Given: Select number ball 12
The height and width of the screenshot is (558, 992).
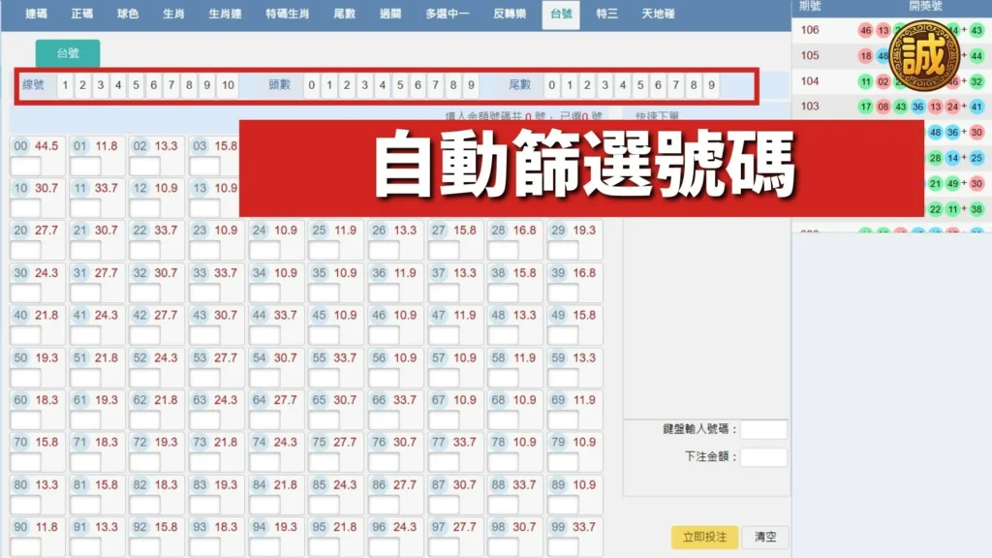Looking at the screenshot, I should tap(139, 189).
